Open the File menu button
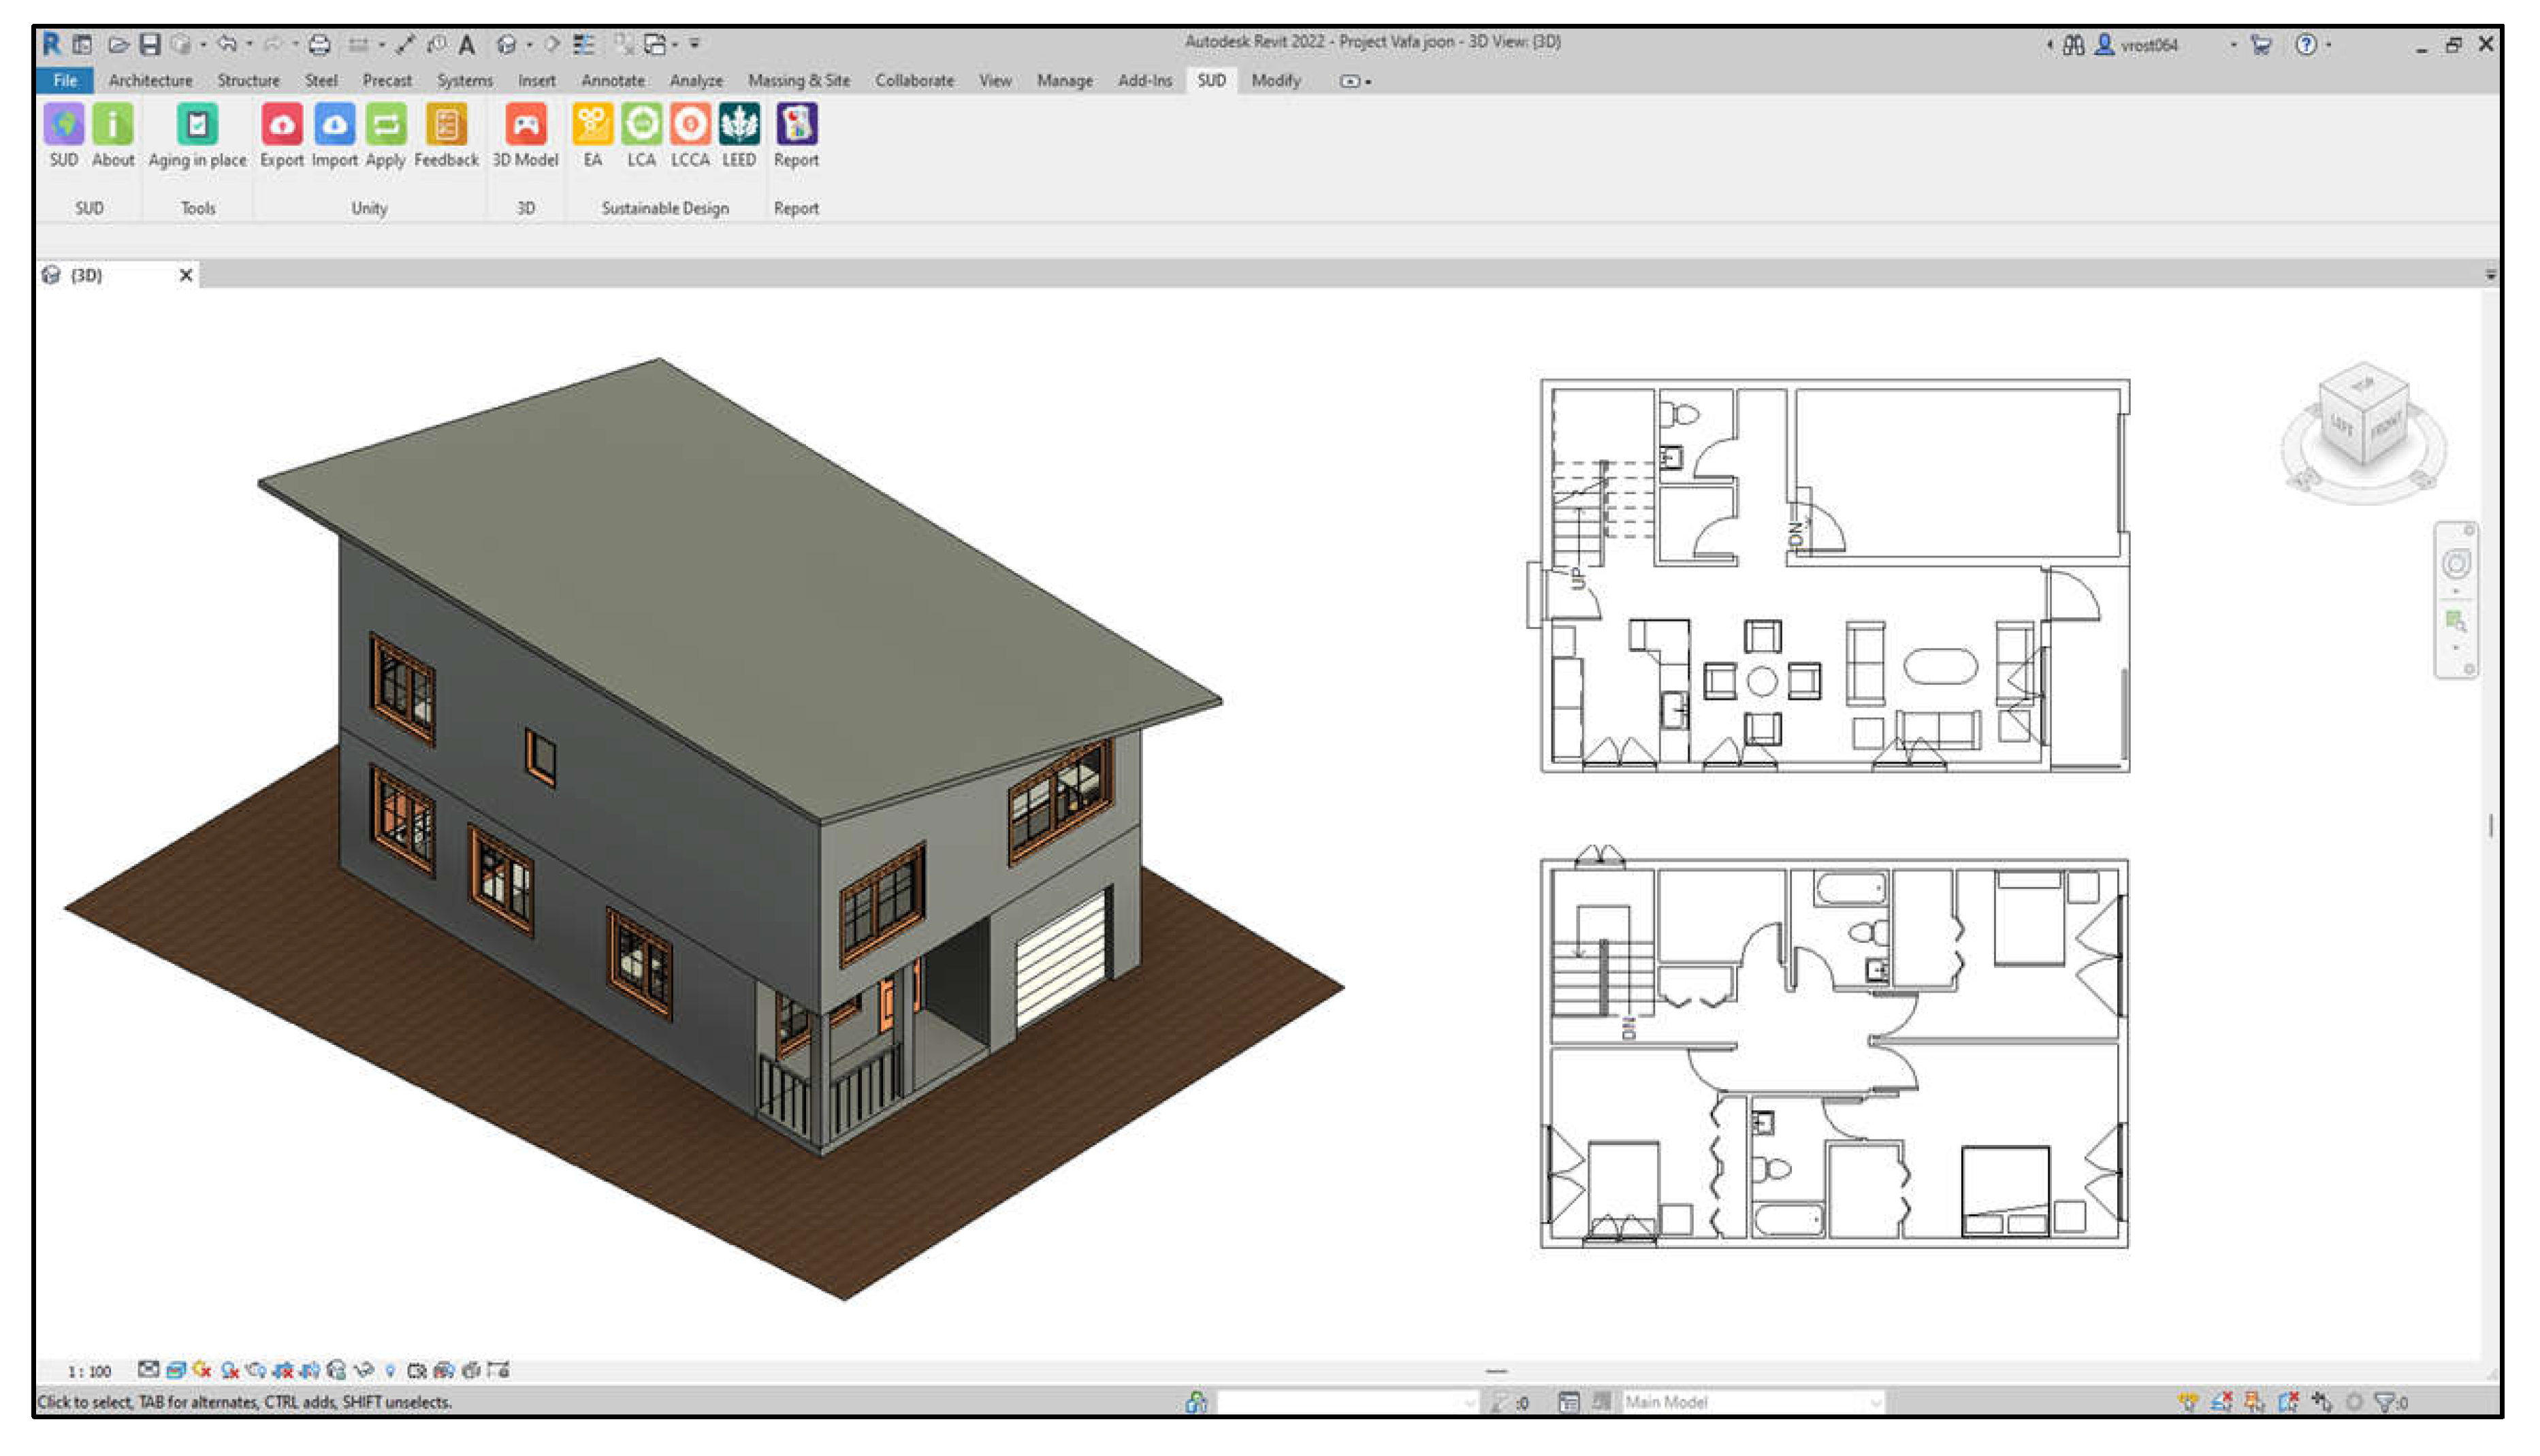2540x1456 pixels. pos(65,81)
